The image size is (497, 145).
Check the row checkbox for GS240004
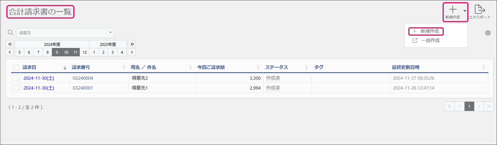pyautogui.click(x=16, y=78)
